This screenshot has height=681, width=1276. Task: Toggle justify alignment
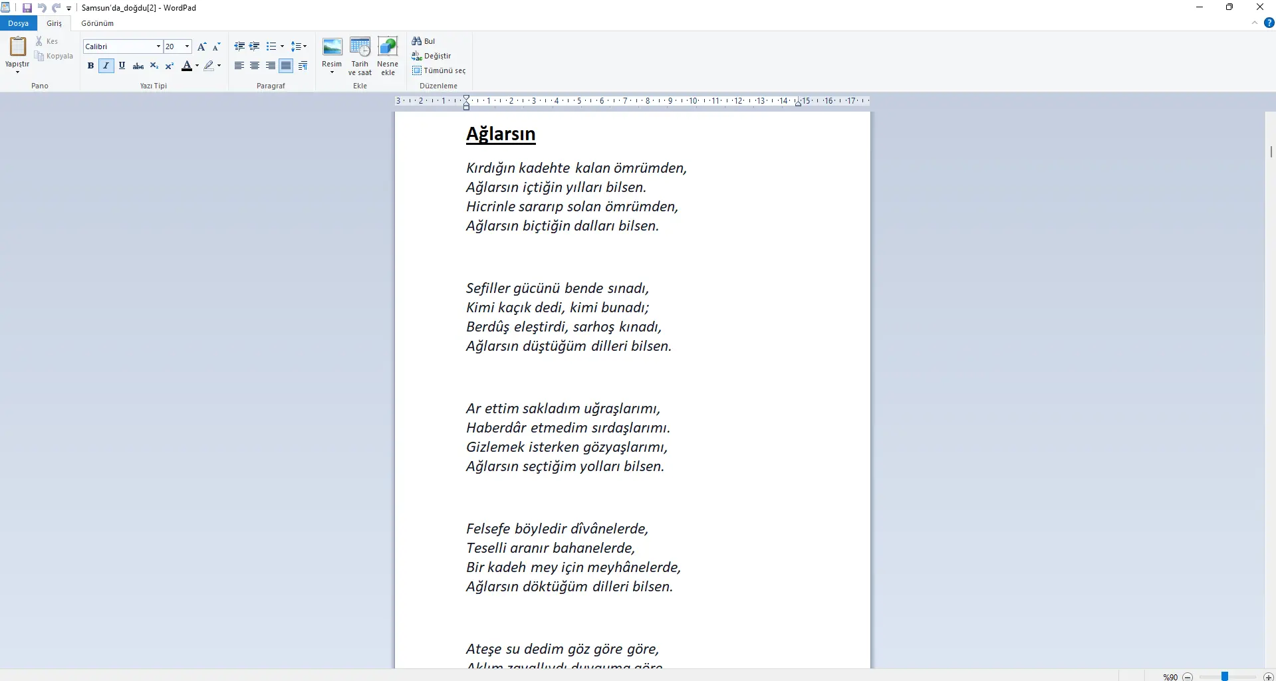[286, 66]
